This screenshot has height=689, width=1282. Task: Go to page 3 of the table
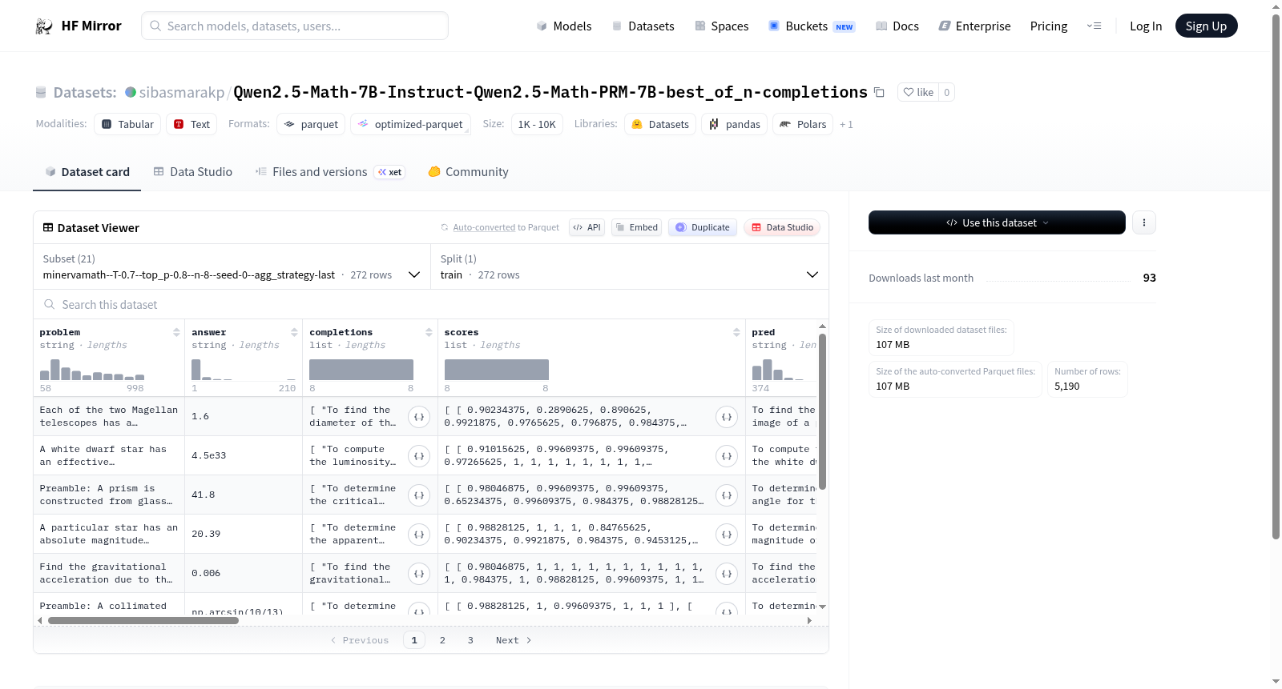click(x=470, y=640)
